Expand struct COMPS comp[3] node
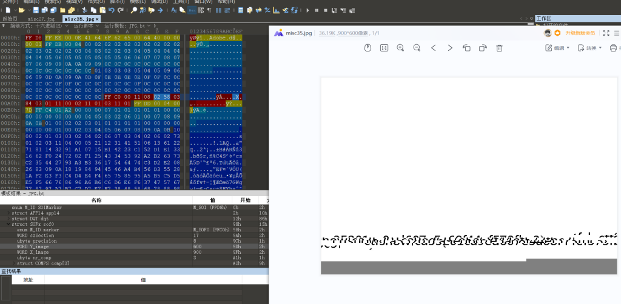This screenshot has width=621, height=304. (x=13, y=263)
